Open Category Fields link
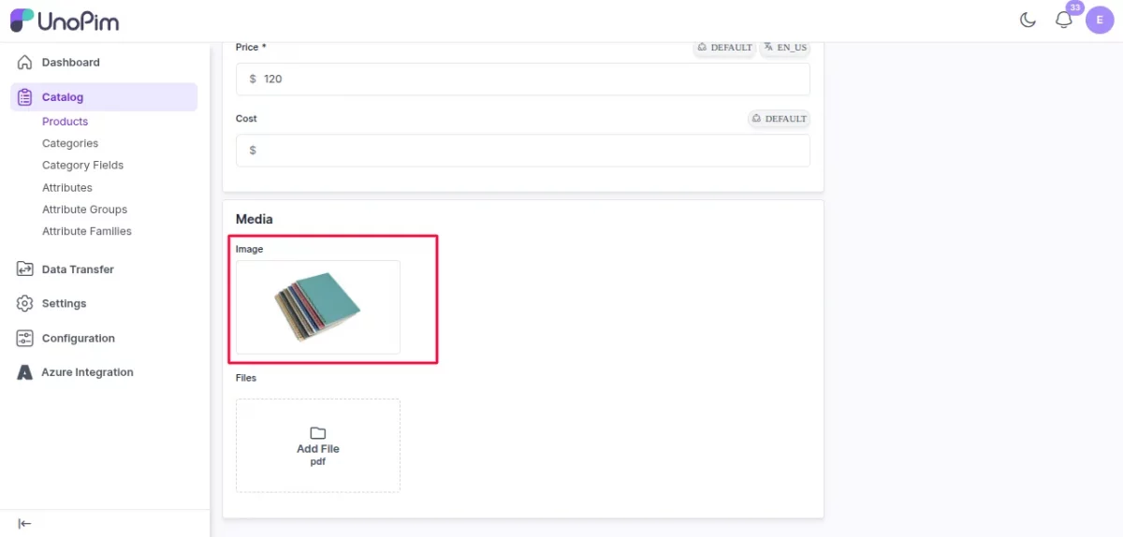 click(x=82, y=165)
